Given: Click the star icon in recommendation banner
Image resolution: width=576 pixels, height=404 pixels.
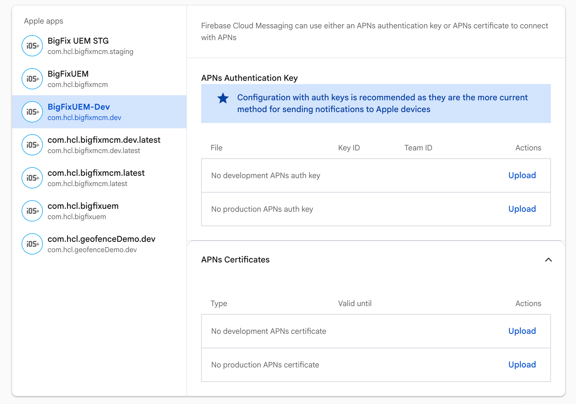Looking at the screenshot, I should (x=223, y=98).
